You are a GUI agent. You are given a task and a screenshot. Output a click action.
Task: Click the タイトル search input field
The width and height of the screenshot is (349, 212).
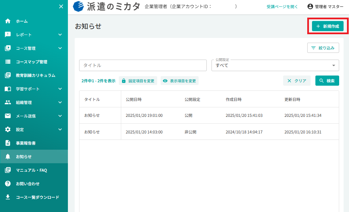[143, 65]
